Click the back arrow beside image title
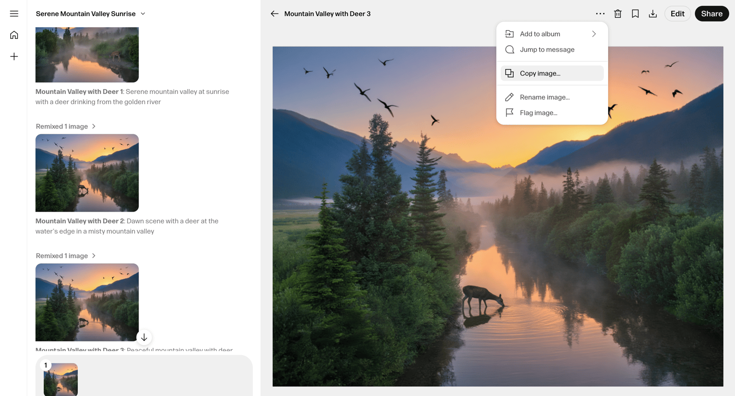This screenshot has width=735, height=396. 275,14
